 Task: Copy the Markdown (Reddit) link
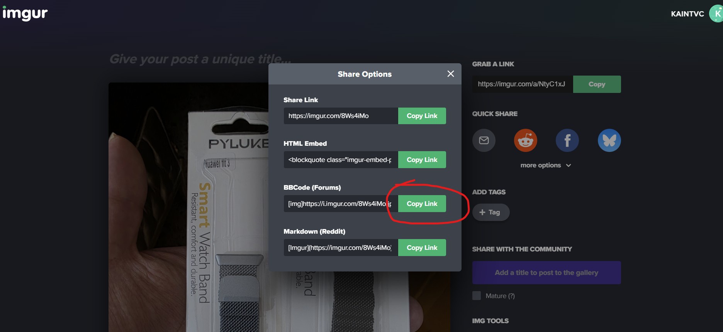pyautogui.click(x=422, y=248)
